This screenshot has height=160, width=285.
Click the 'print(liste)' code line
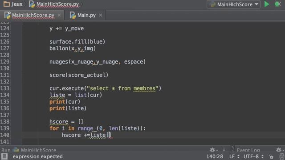68,108
